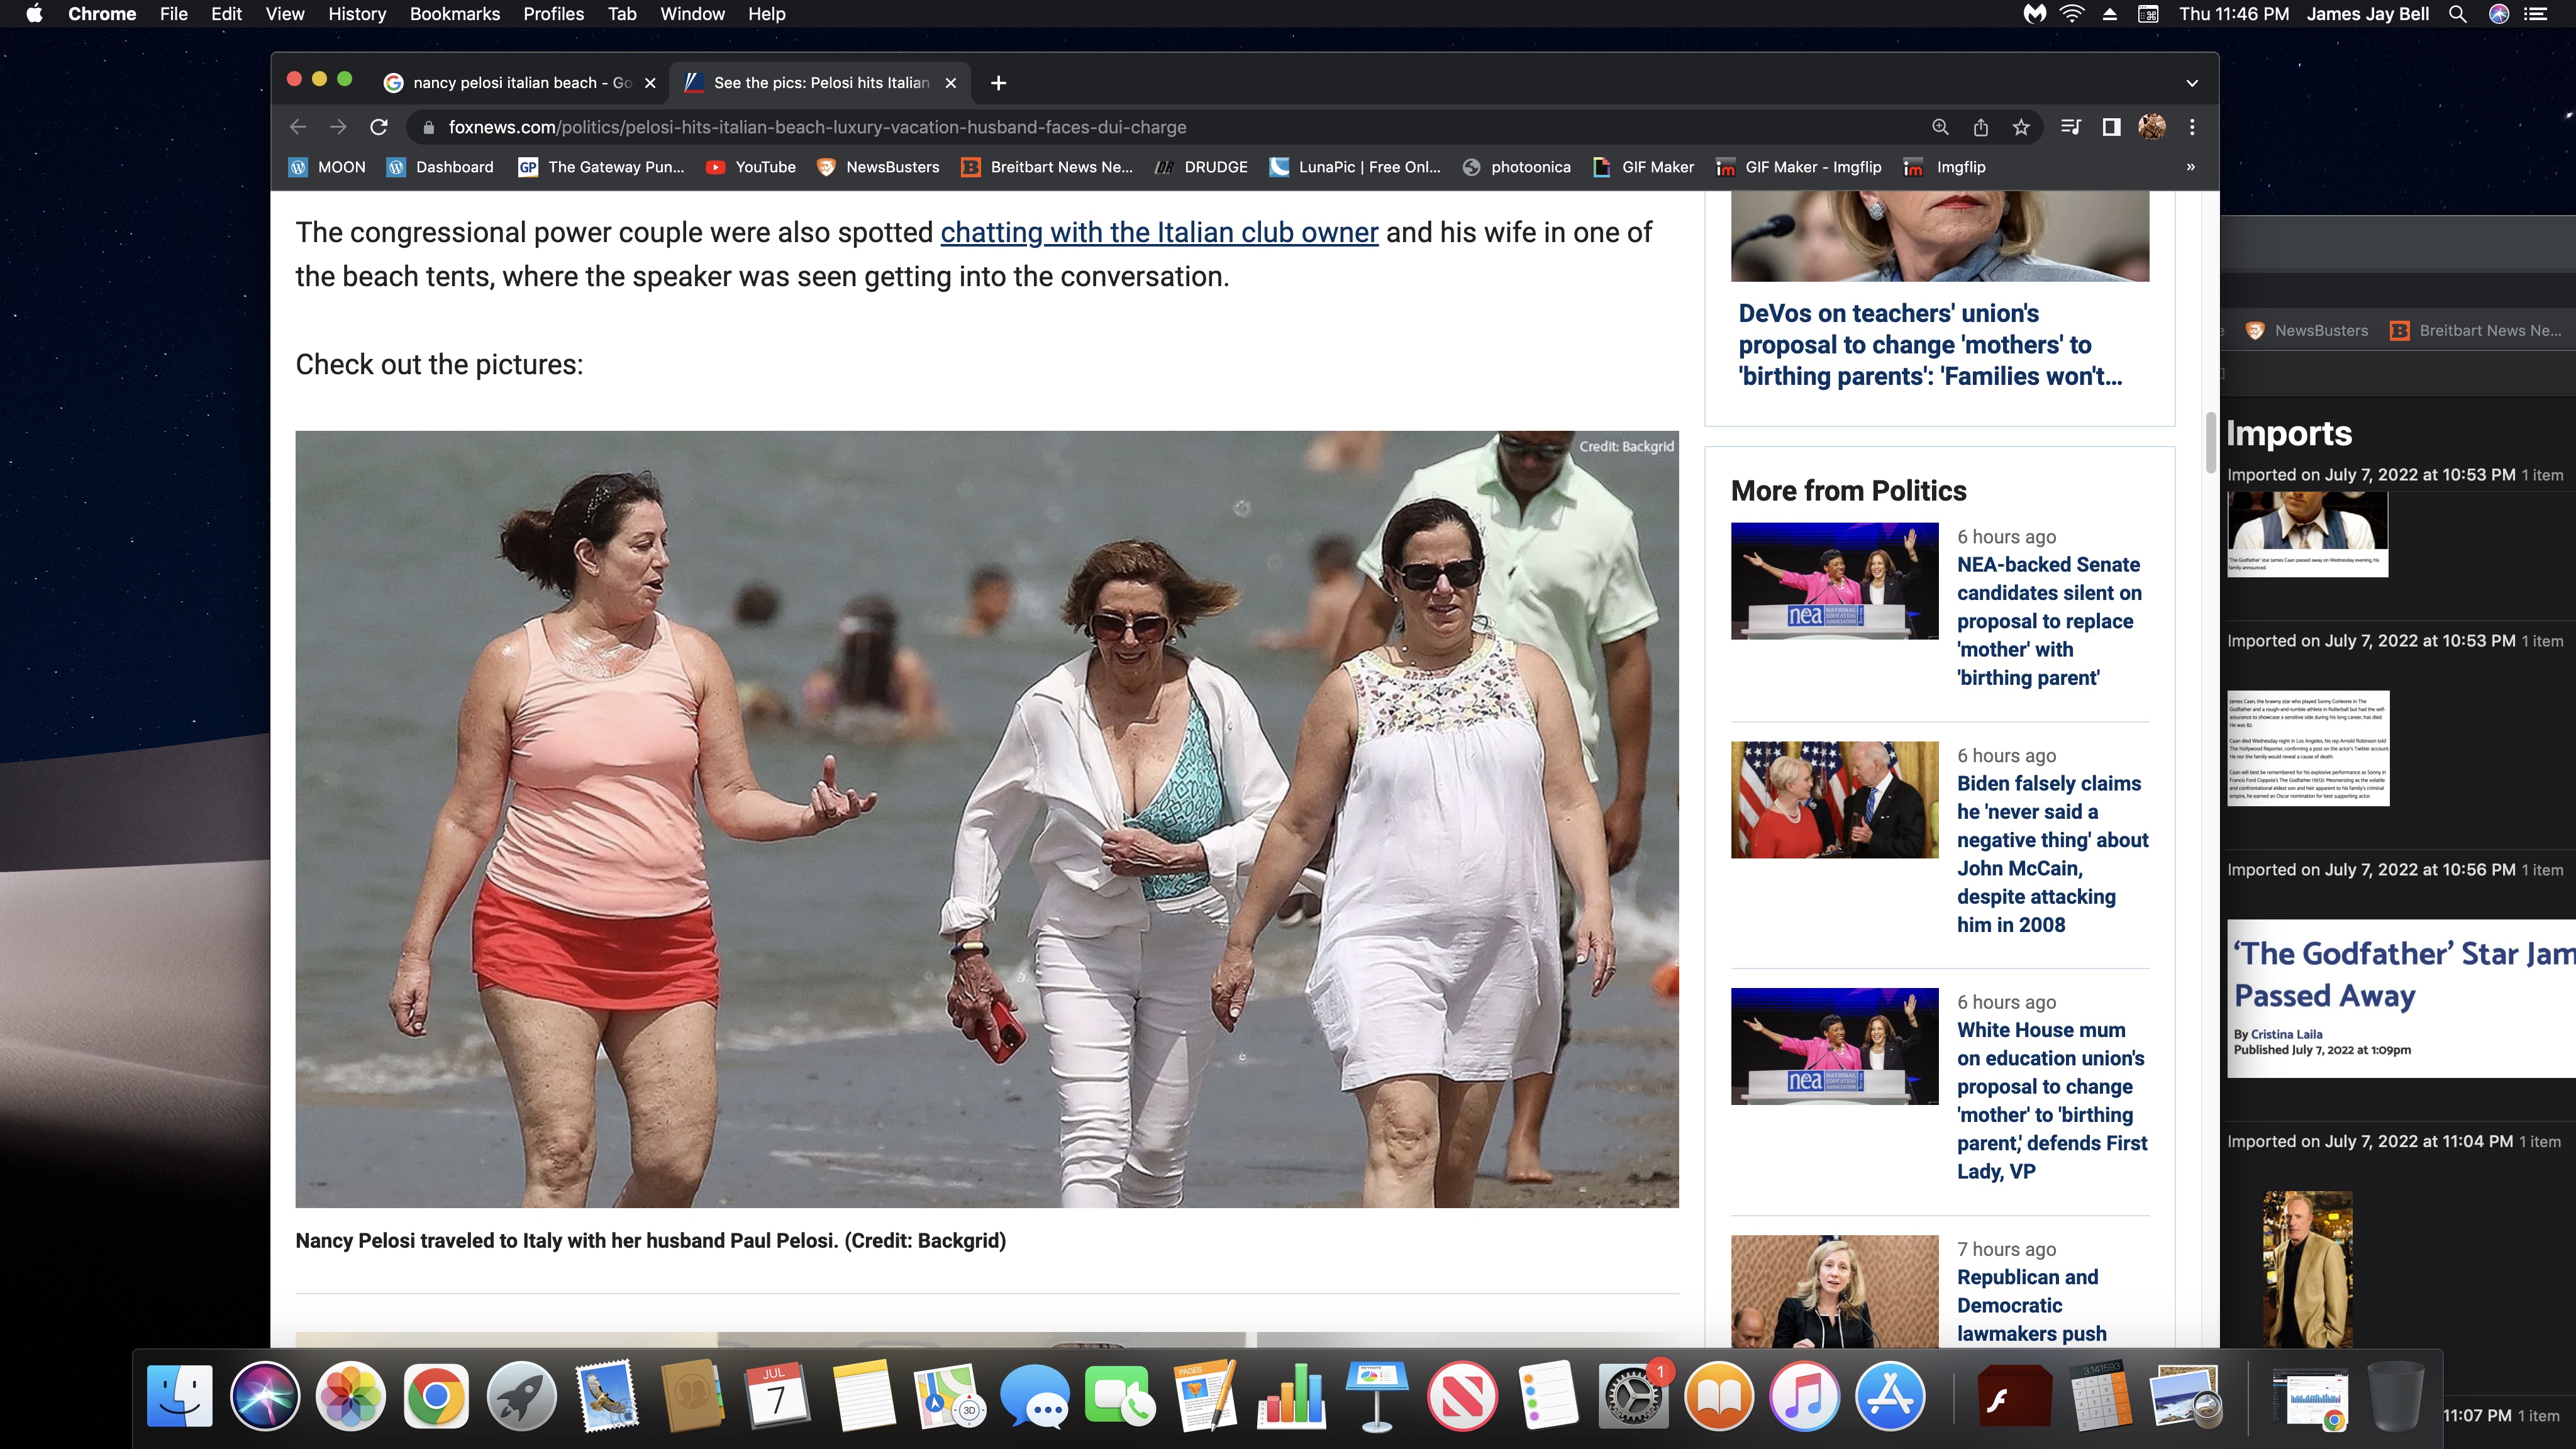Open Republican and Democratic lawmakers push article

tap(2031, 1305)
